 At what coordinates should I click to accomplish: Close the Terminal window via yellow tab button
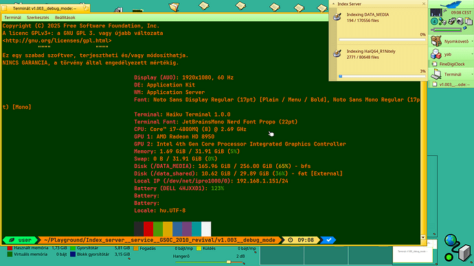(x=4, y=8)
